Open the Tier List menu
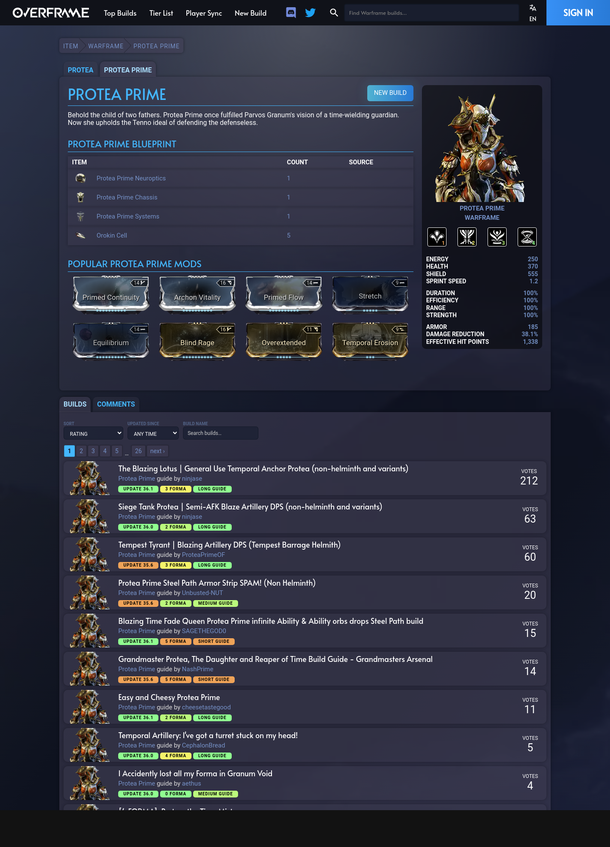610x847 pixels. click(161, 13)
